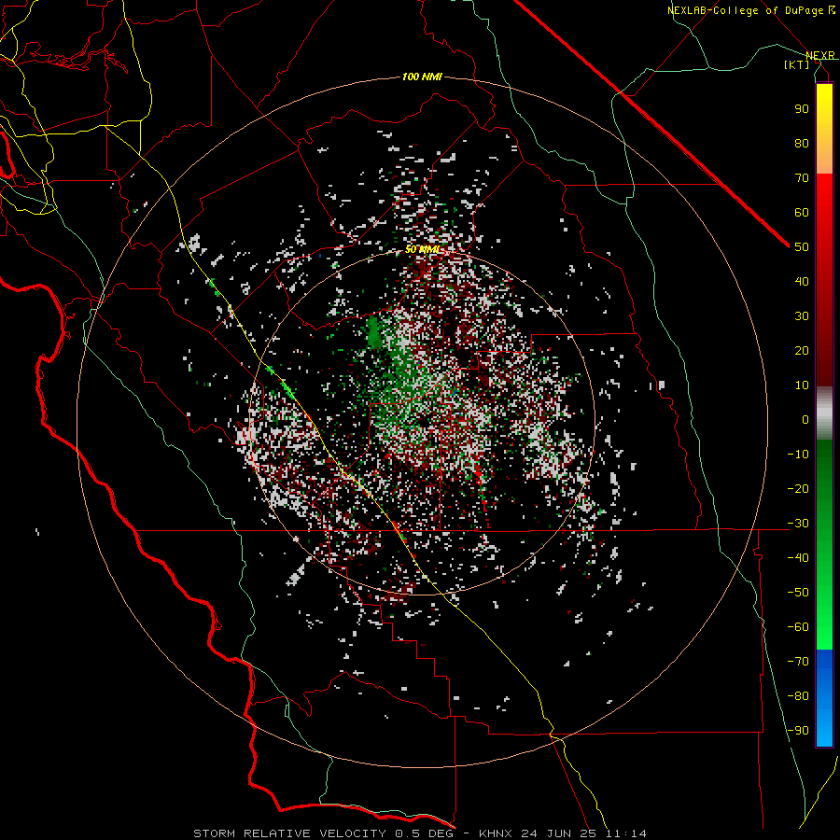Click the -30 scale label
840x840 pixels.
[798, 524]
